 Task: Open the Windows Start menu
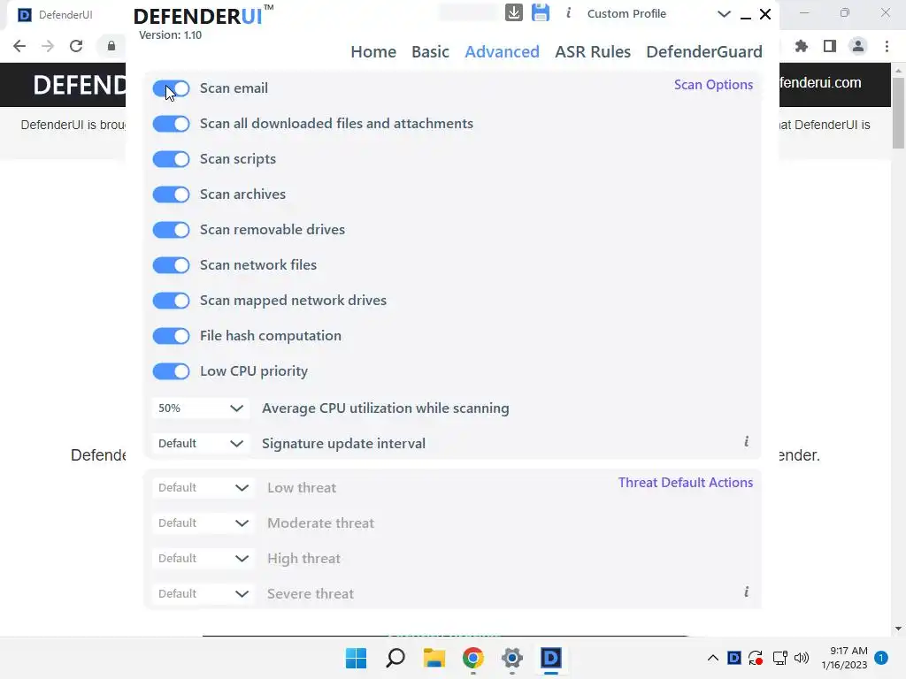point(356,658)
